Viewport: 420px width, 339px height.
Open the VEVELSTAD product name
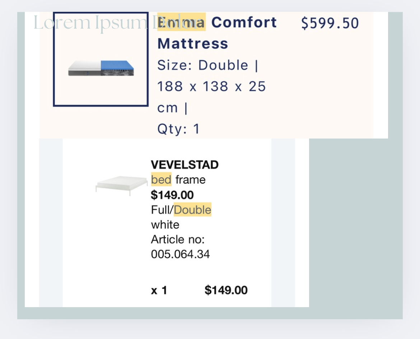coord(185,165)
